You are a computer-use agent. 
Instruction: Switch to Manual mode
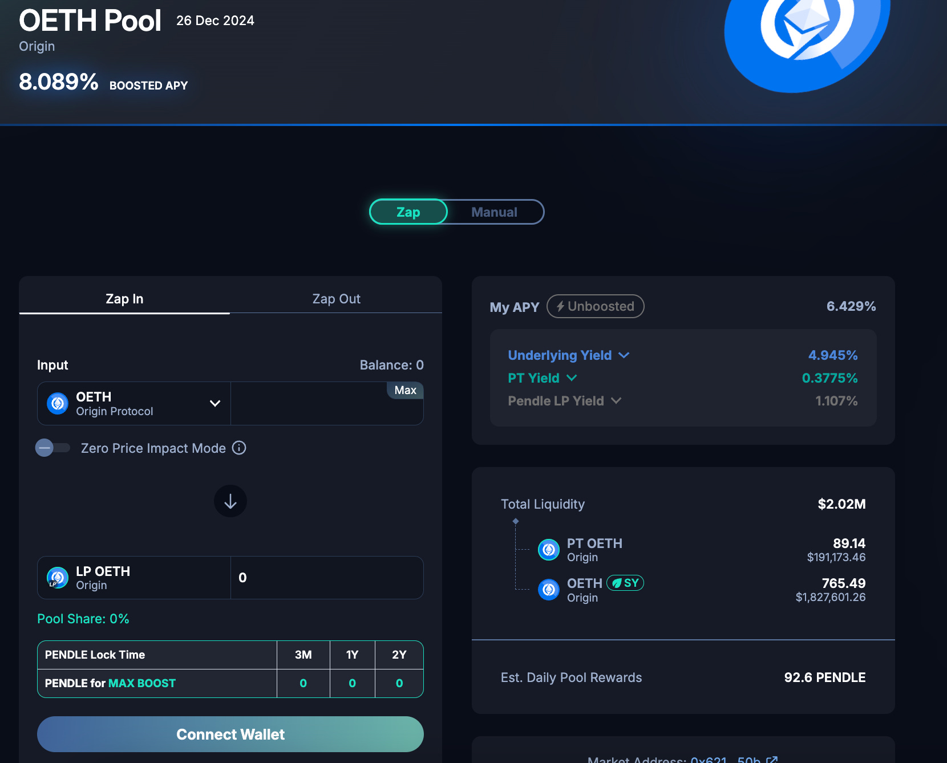pyautogui.click(x=494, y=212)
